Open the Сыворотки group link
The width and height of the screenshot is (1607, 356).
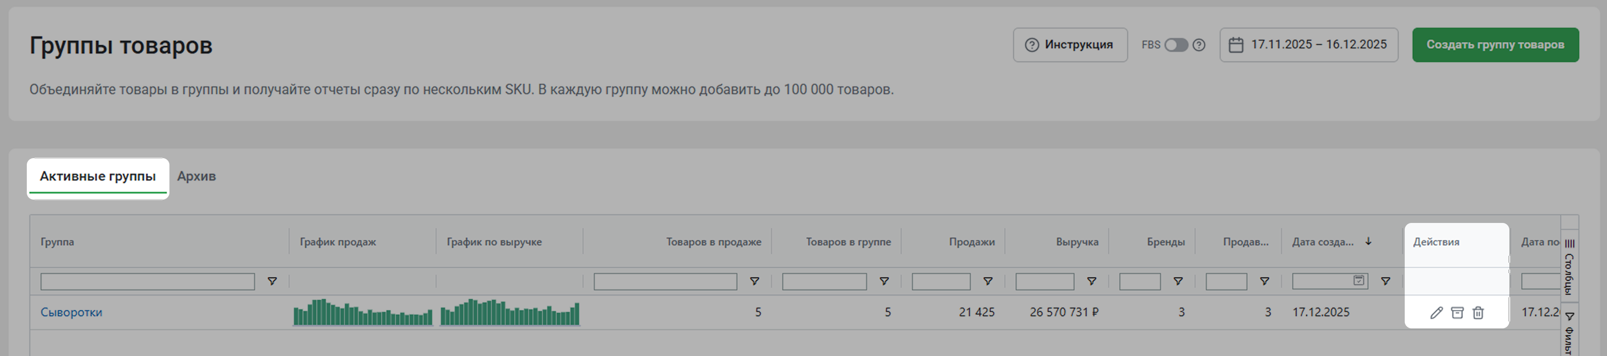tap(71, 312)
